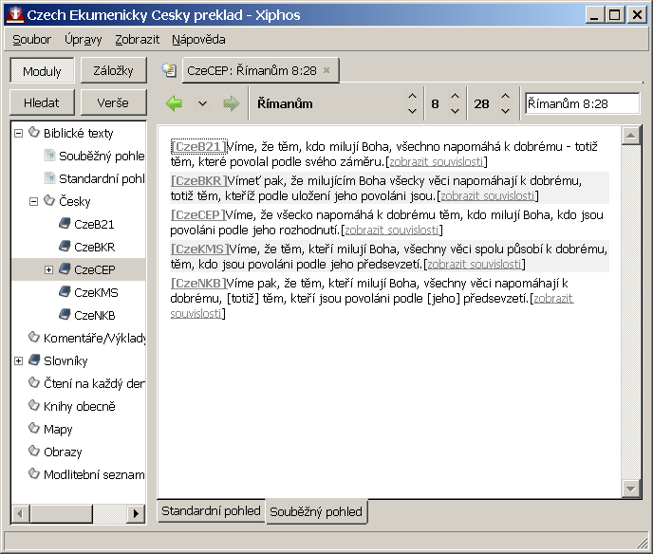Click the green forward navigation arrow
This screenshot has width=653, height=554.
click(230, 103)
